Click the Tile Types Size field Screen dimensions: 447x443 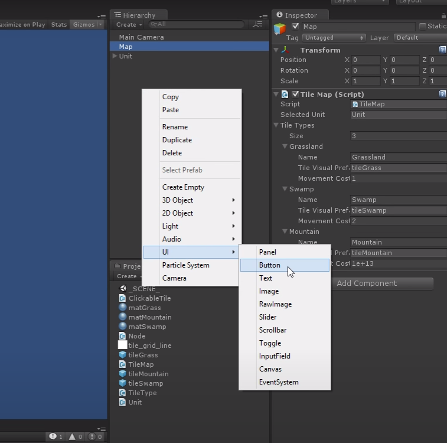click(x=399, y=136)
